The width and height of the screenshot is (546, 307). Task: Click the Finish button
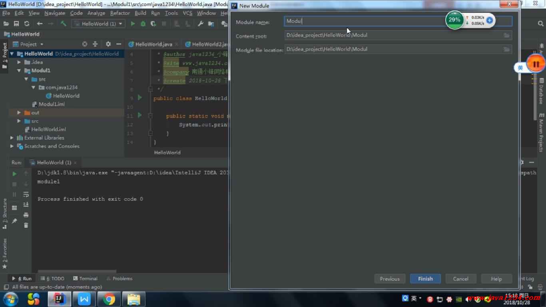tap(425, 279)
